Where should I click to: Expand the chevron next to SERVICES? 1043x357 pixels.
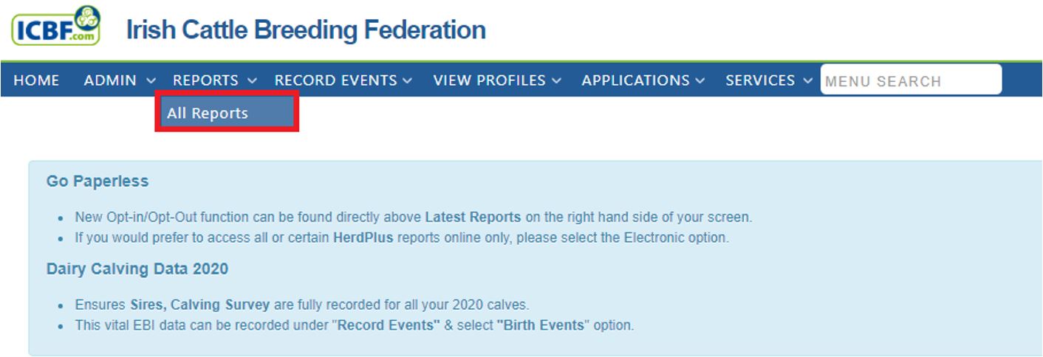(x=807, y=81)
